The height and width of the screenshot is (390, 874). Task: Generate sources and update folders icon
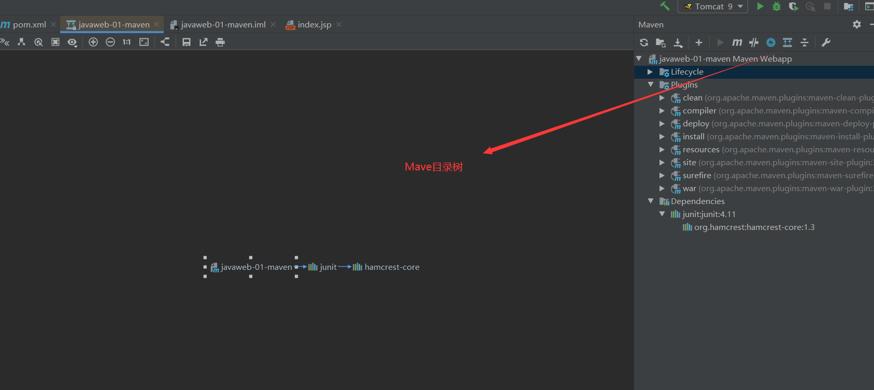click(661, 42)
